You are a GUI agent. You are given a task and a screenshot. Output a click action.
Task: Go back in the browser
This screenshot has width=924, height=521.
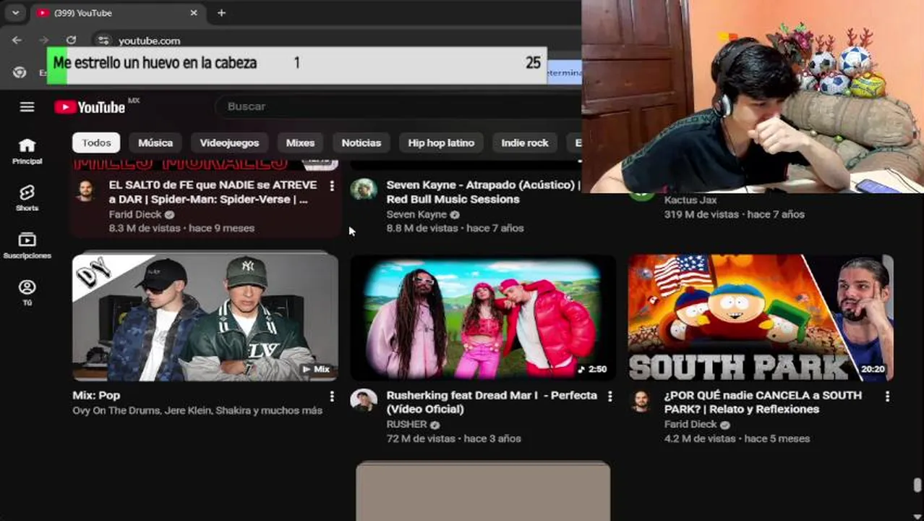17,41
